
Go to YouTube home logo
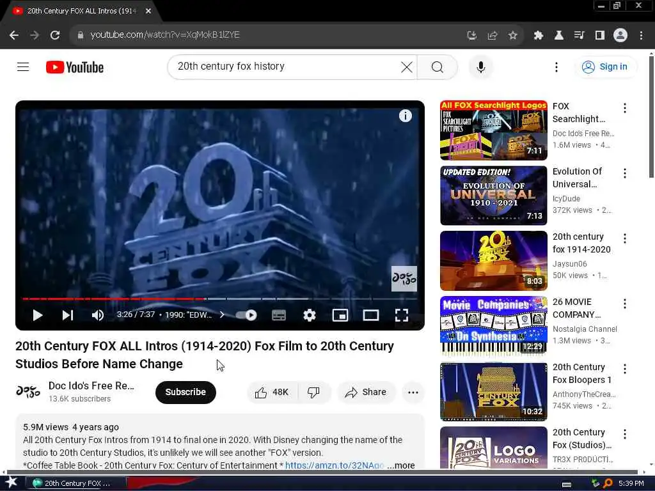coord(75,67)
